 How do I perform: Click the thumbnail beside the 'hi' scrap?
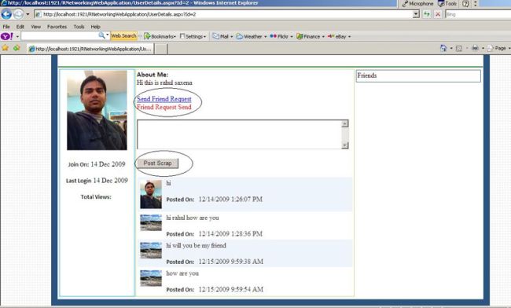click(151, 195)
